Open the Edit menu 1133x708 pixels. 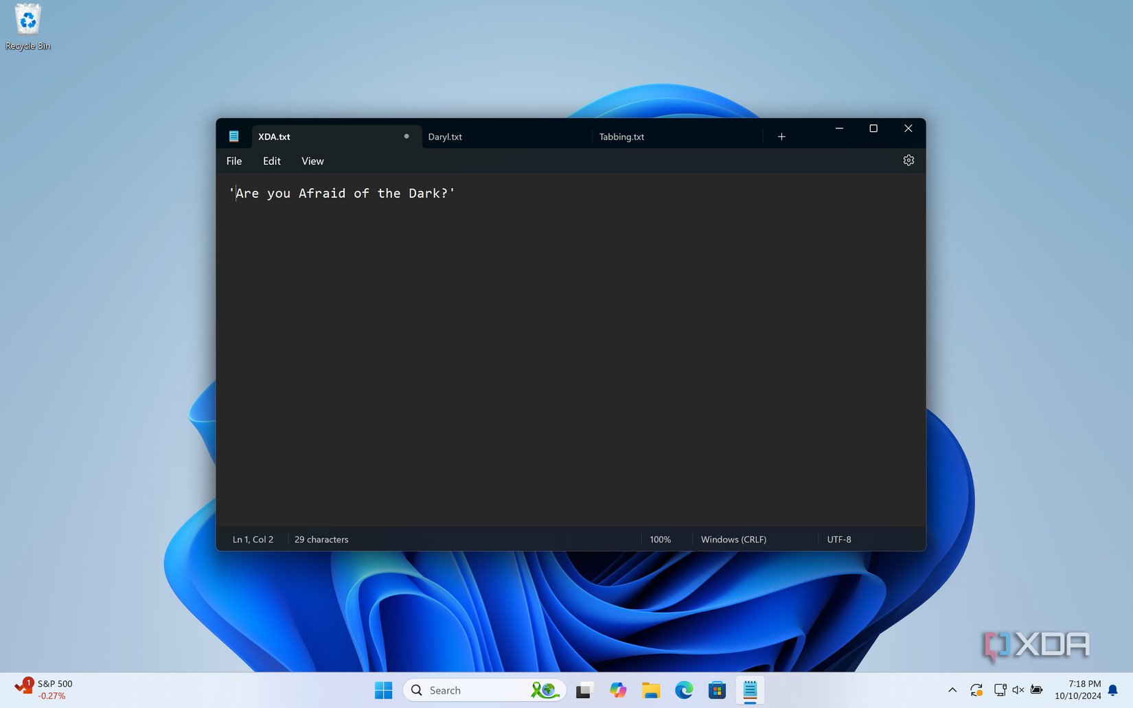pyautogui.click(x=272, y=161)
